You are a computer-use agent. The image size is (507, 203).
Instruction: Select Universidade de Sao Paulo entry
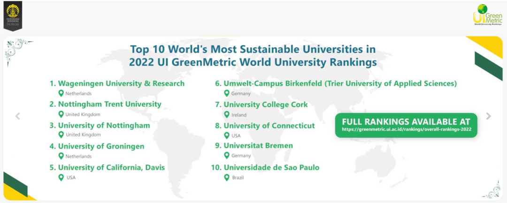265,167
